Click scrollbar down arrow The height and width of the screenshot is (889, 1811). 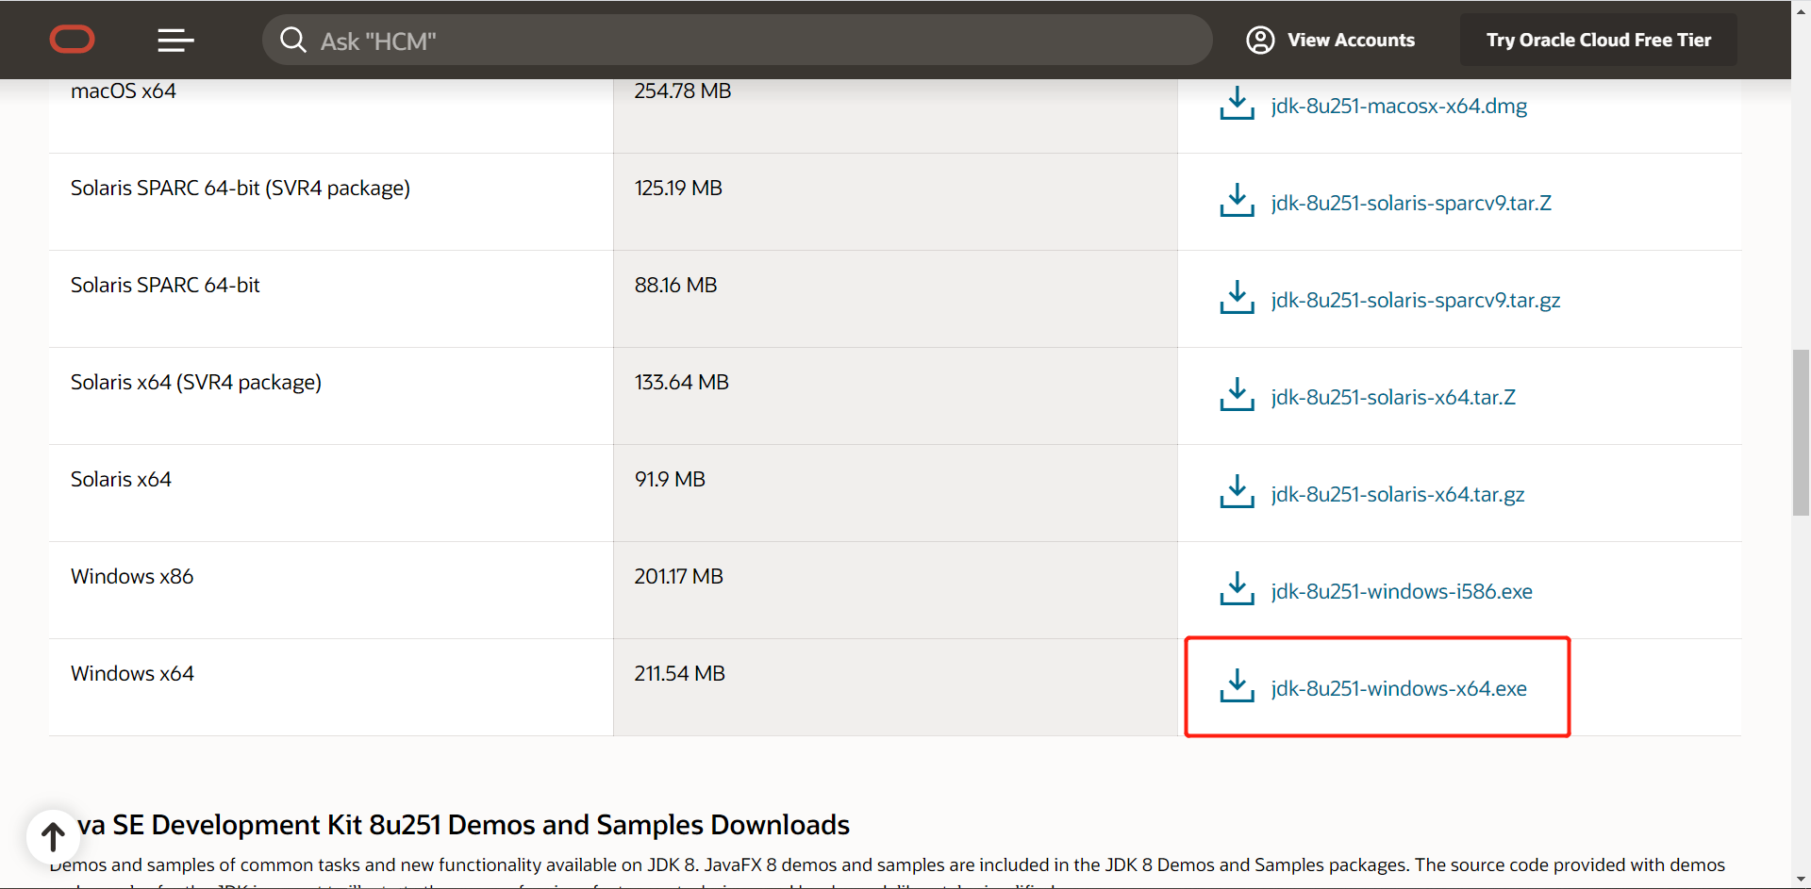point(1801,881)
